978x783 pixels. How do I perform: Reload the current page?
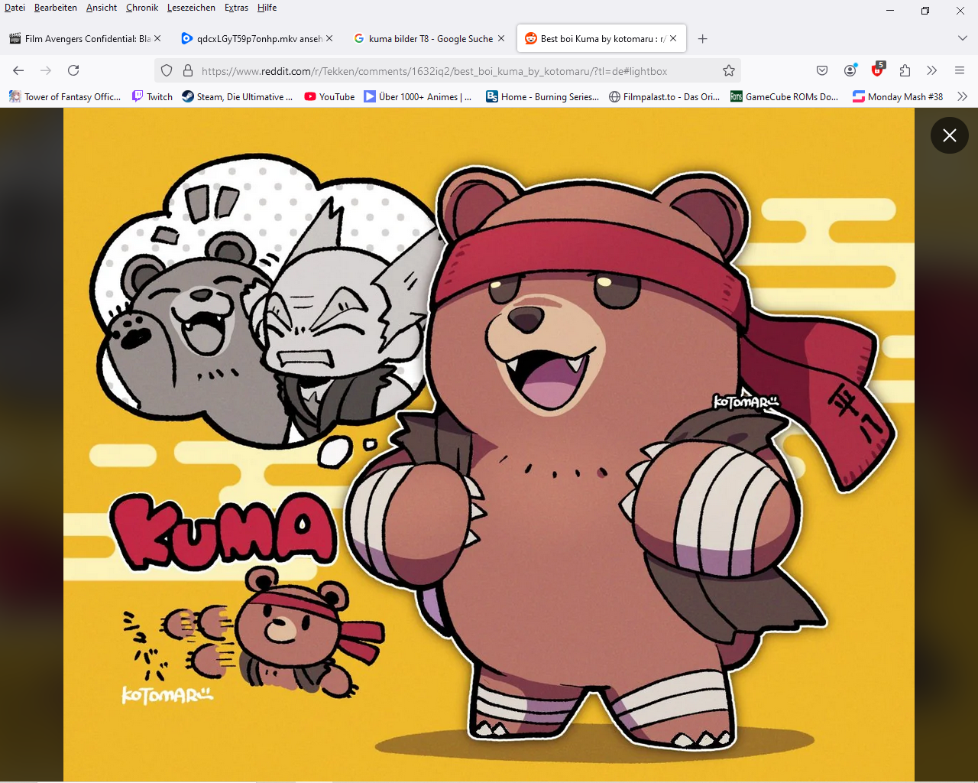(x=73, y=70)
